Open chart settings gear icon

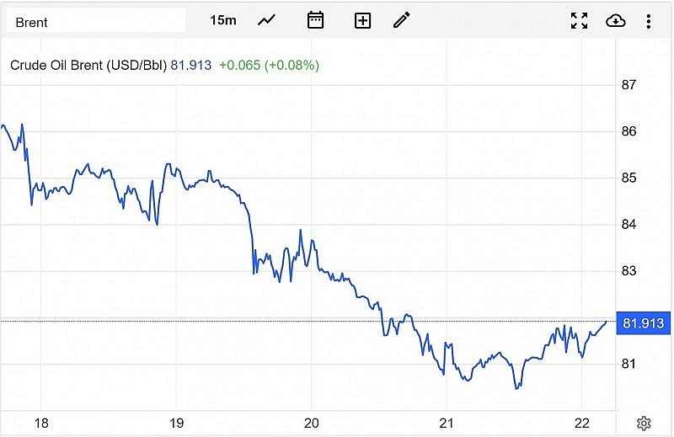click(x=644, y=423)
